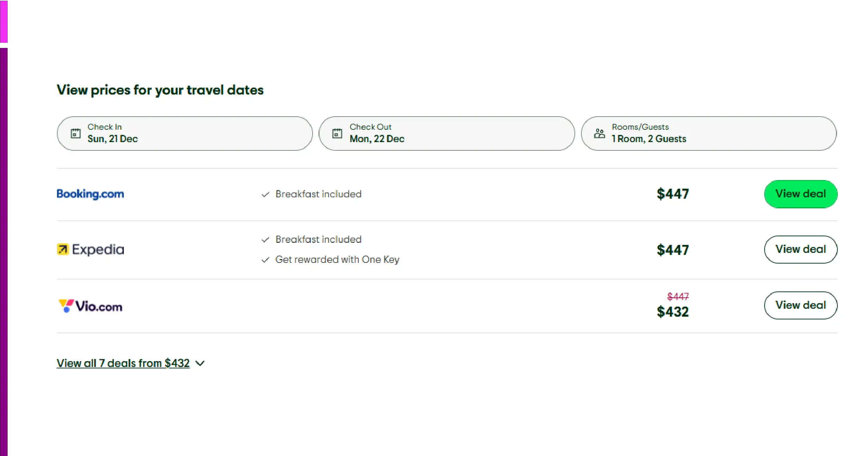Image resolution: width=865 pixels, height=456 pixels.
Task: Click the Booking.com logo
Action: (x=90, y=194)
